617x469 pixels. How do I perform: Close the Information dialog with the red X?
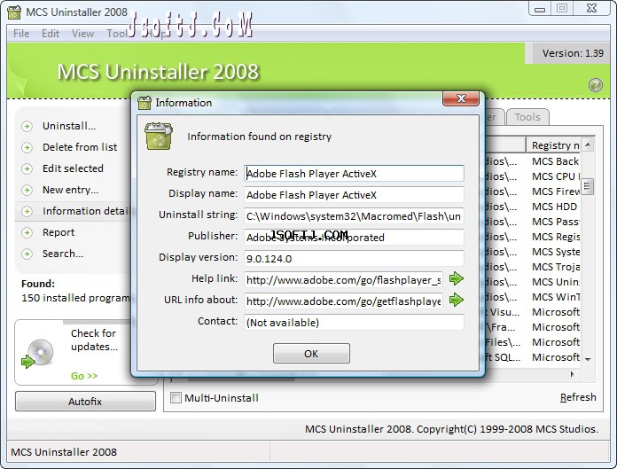pyautogui.click(x=461, y=98)
